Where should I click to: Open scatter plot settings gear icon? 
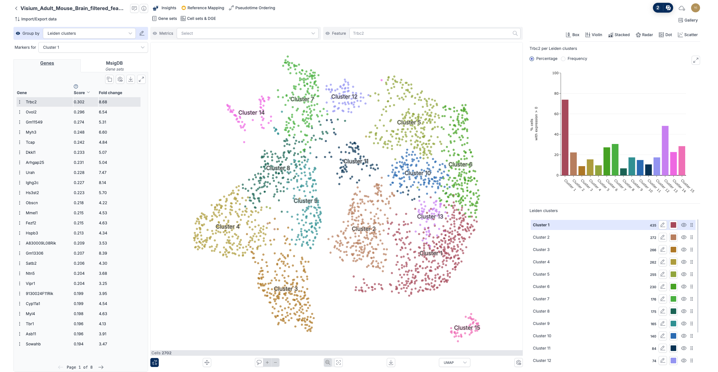(x=519, y=362)
